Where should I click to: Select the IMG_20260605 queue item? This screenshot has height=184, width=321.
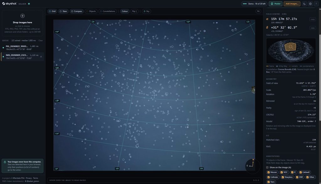pyautogui.click(x=22, y=57)
